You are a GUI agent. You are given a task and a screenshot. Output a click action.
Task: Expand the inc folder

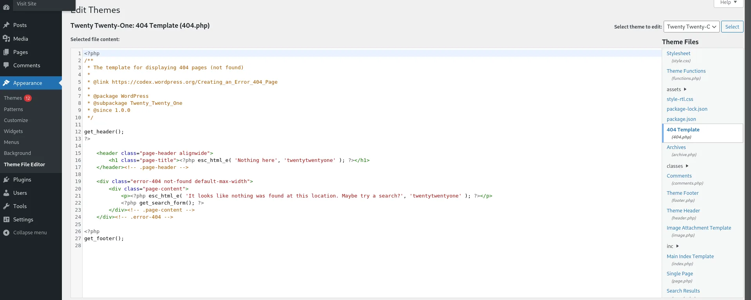point(673,246)
